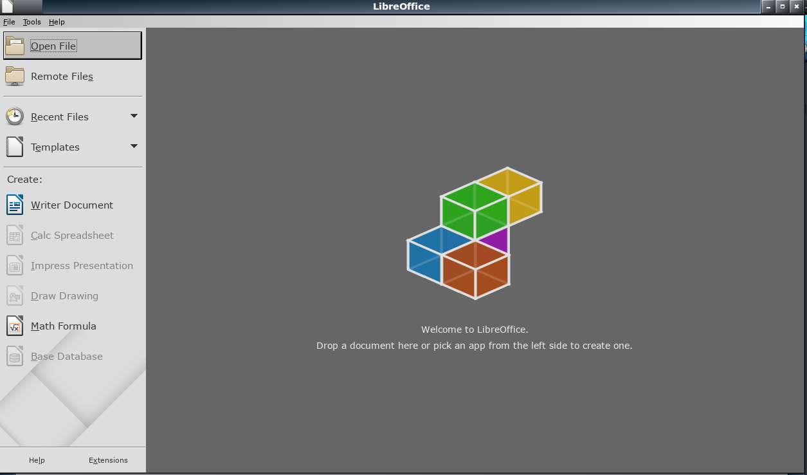Select the Calc Spreadsheet label
807x475 pixels.
[72, 236]
